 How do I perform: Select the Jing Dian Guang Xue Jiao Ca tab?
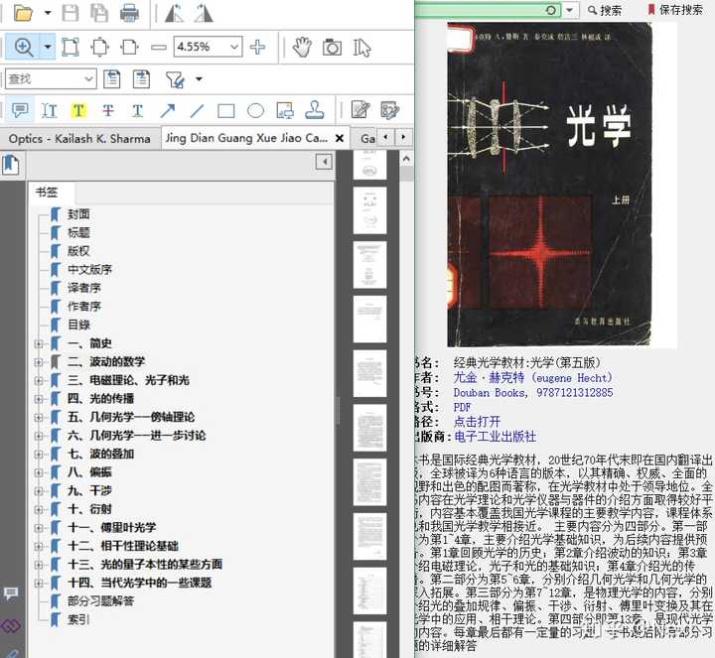[246, 138]
